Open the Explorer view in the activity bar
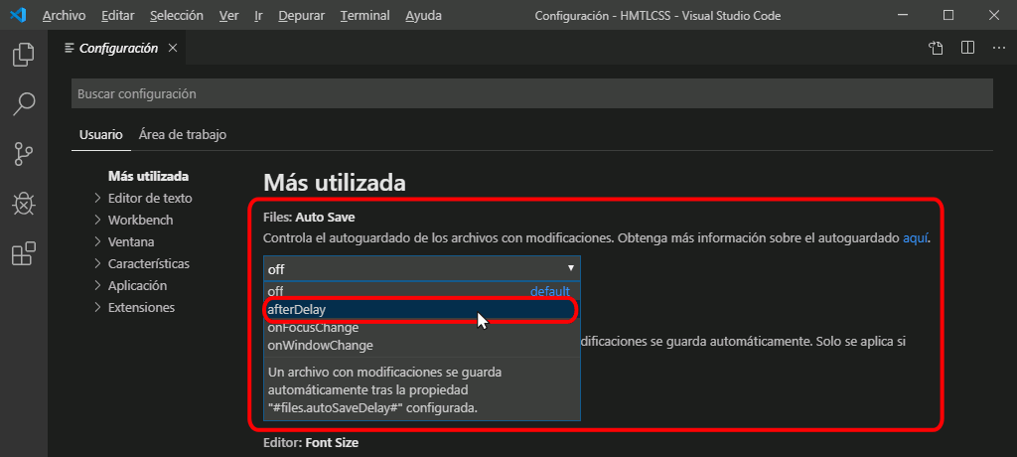Image resolution: width=1017 pixels, height=457 pixels. pyautogui.click(x=24, y=55)
